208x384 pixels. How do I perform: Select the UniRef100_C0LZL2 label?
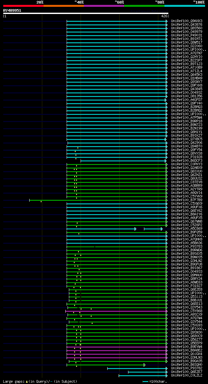click(187, 376)
